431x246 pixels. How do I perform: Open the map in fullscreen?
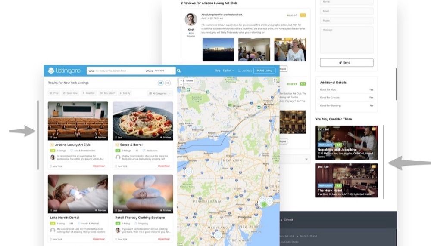[275, 80]
